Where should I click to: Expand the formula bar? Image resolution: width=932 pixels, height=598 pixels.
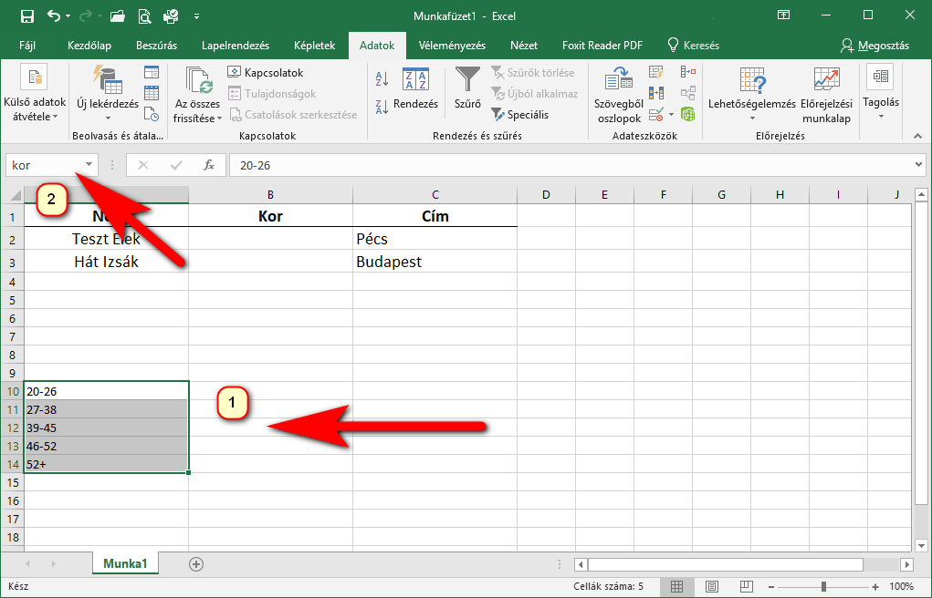(x=919, y=164)
